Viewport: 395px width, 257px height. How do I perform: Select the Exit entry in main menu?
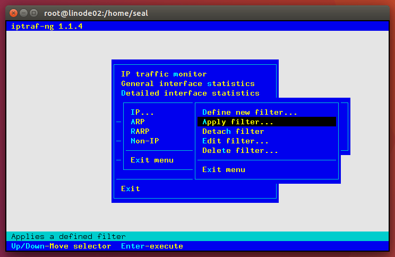[x=131, y=189]
